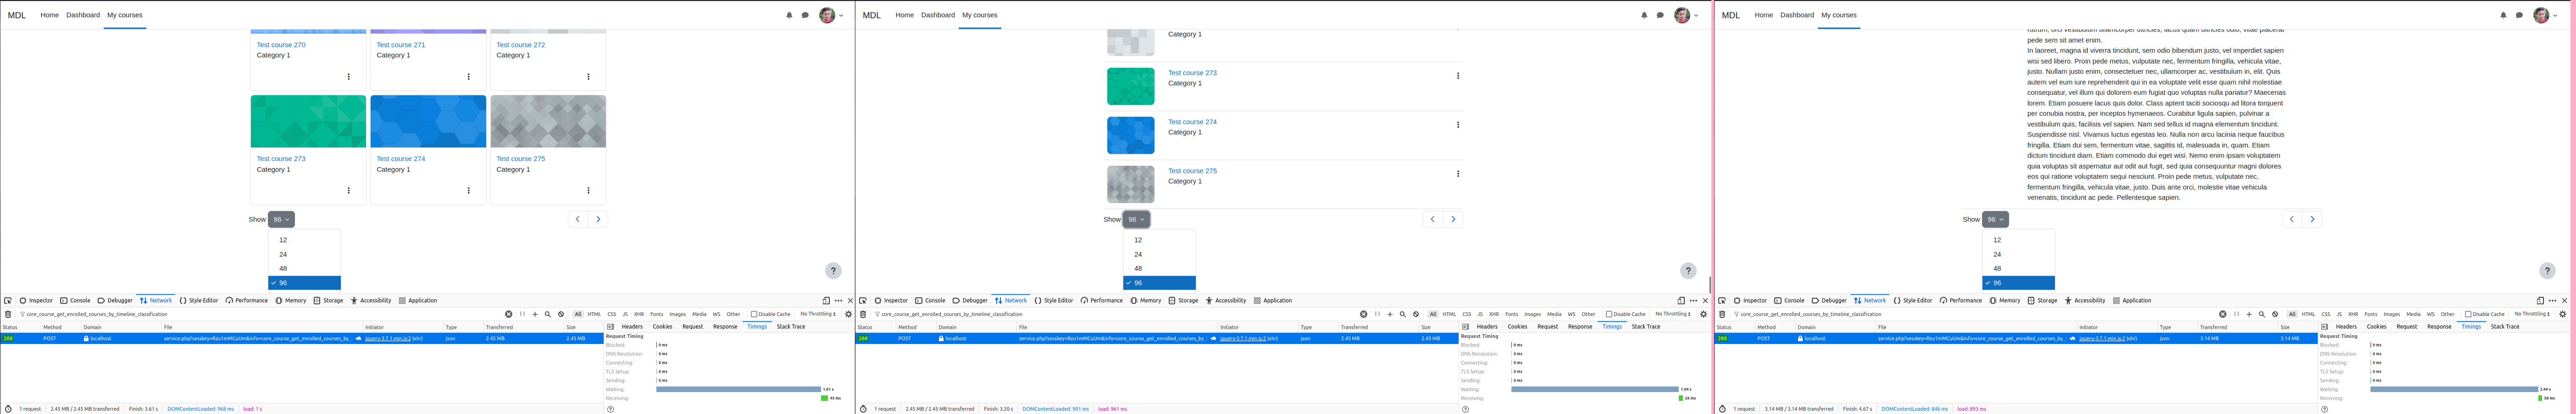Viewport: 2576px width, 414px height.
Task: Click Dashboard nav link in the right window
Action: tap(1797, 15)
